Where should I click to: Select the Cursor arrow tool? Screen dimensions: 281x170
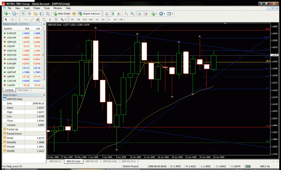pos(6,19)
